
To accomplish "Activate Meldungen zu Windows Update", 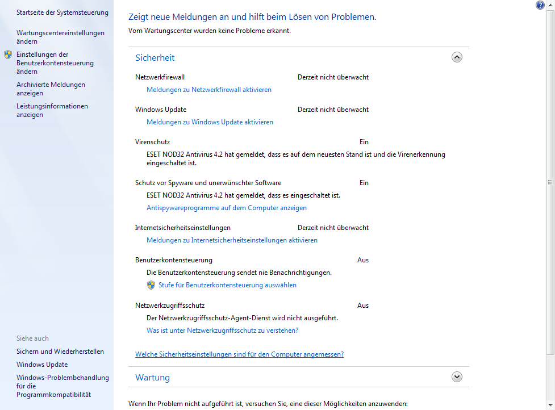I will 210,122.
